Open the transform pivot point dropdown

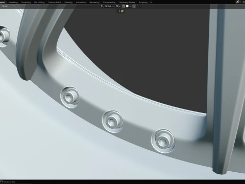click(118, 6)
